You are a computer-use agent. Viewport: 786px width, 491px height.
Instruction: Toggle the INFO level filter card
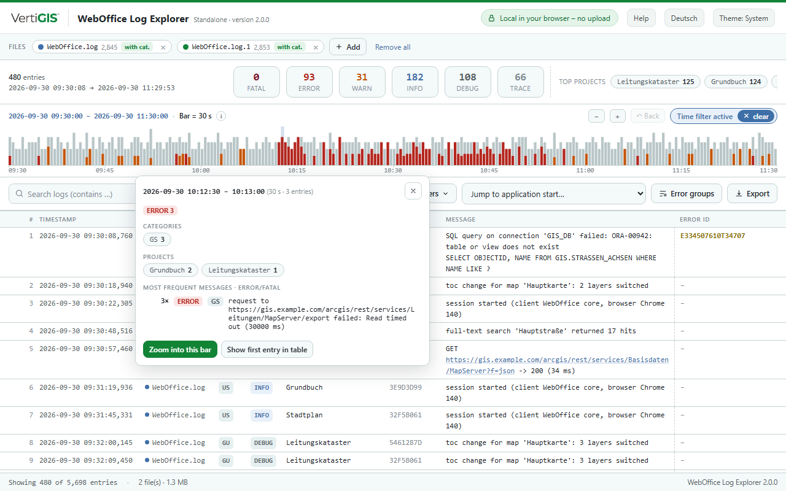415,82
